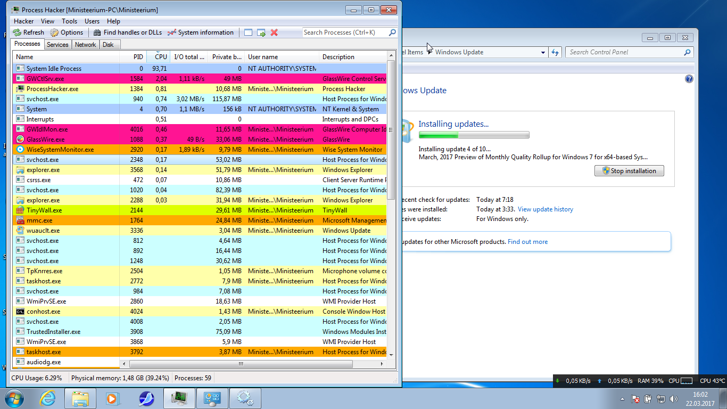The image size is (727, 409).
Task: Click the find window toolbar icon
Action: 248,32
